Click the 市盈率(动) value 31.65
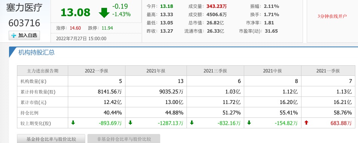 click(x=271, y=31)
